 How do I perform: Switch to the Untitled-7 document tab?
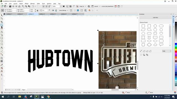pyautogui.click(x=74, y=14)
